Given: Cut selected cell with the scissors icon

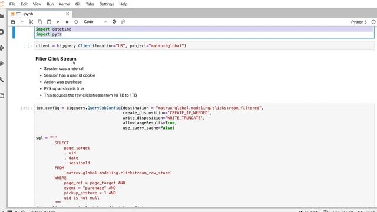Looking at the screenshot, I should (x=31, y=22).
